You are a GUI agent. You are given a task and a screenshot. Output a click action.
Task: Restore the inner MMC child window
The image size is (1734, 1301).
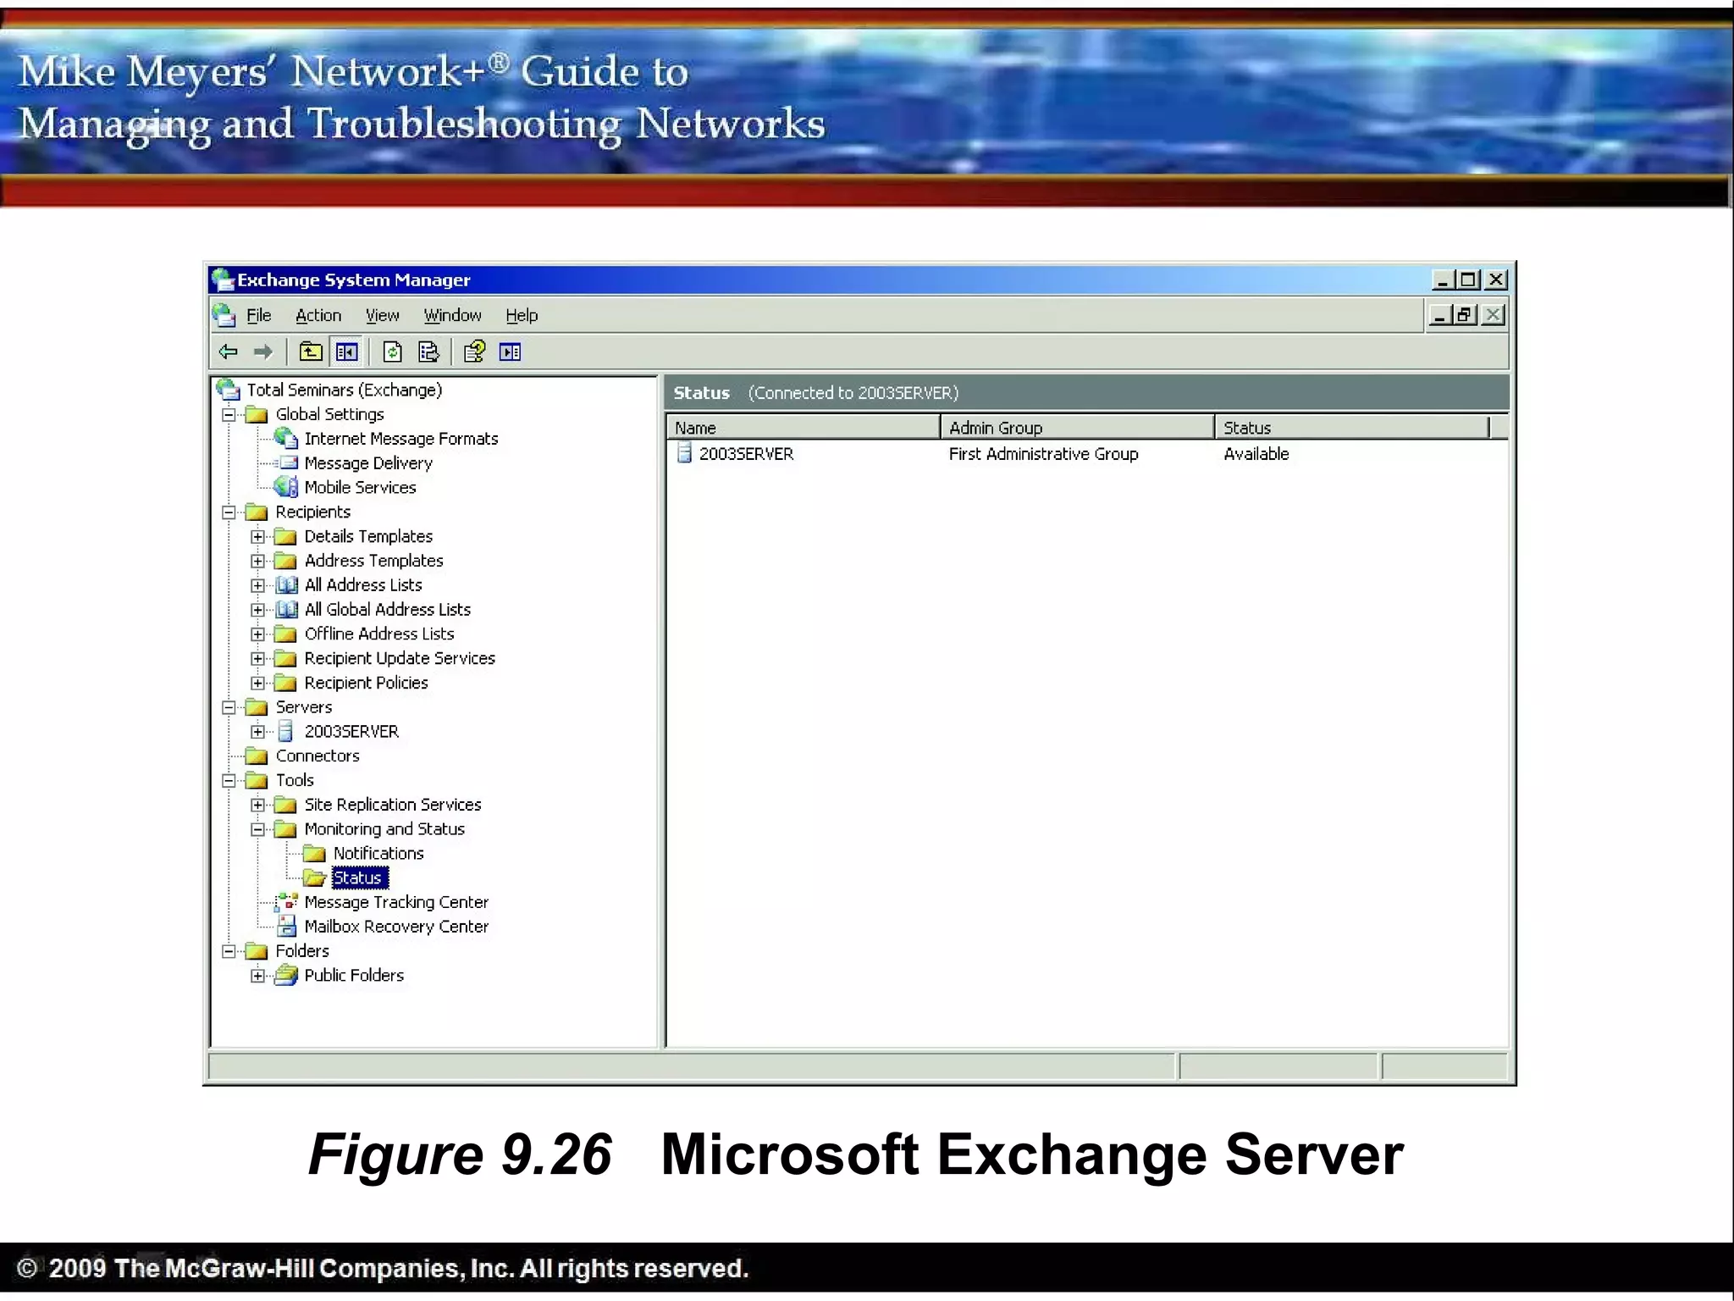point(1466,315)
